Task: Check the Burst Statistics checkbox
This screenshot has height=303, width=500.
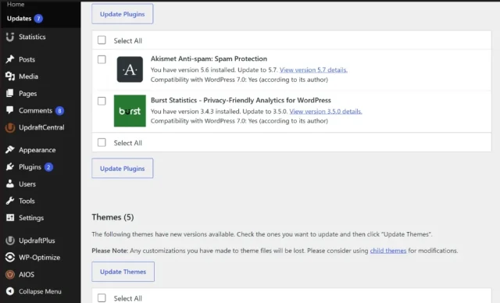Action: (102, 101)
